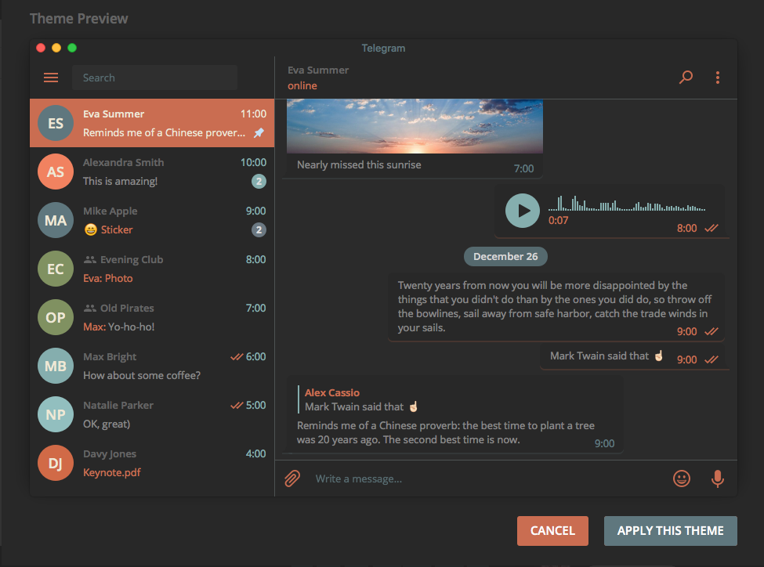The height and width of the screenshot is (567, 764).
Task: Click unread badge on Mike Apple chat
Action: [x=259, y=230]
